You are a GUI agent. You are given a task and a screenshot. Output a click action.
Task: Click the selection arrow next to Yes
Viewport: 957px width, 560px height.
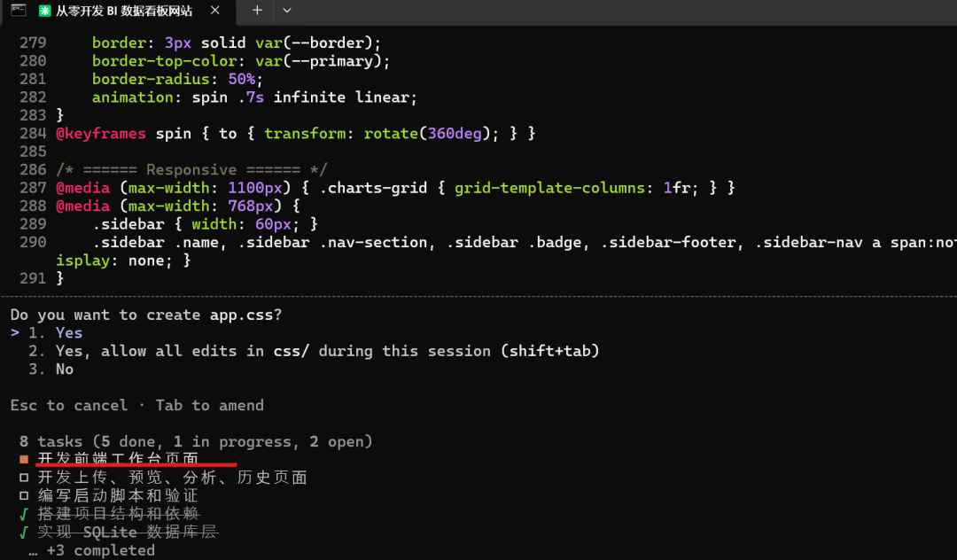point(15,333)
